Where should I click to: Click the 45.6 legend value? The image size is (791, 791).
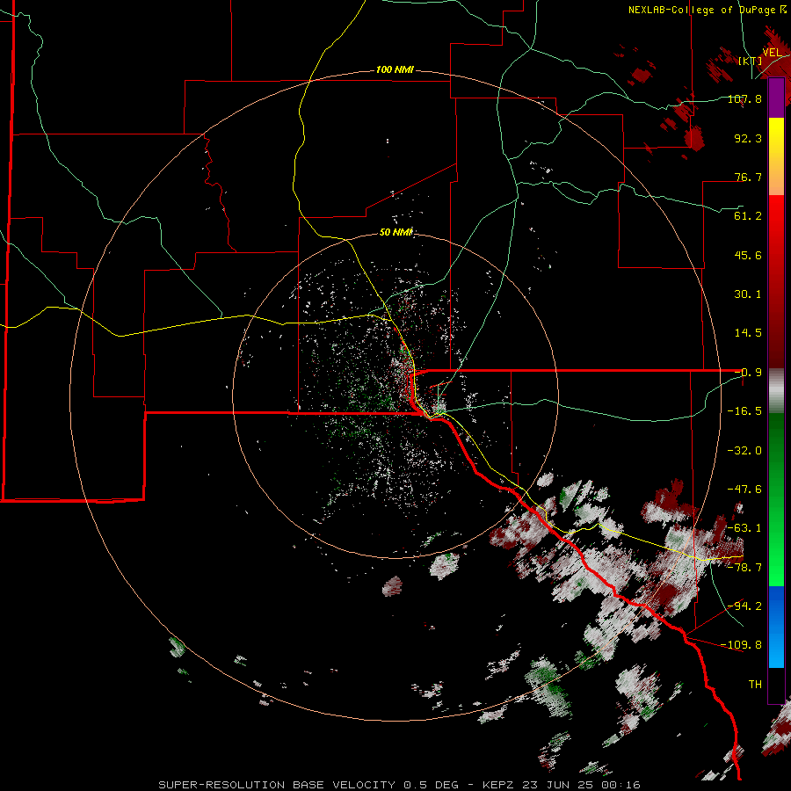[748, 255]
